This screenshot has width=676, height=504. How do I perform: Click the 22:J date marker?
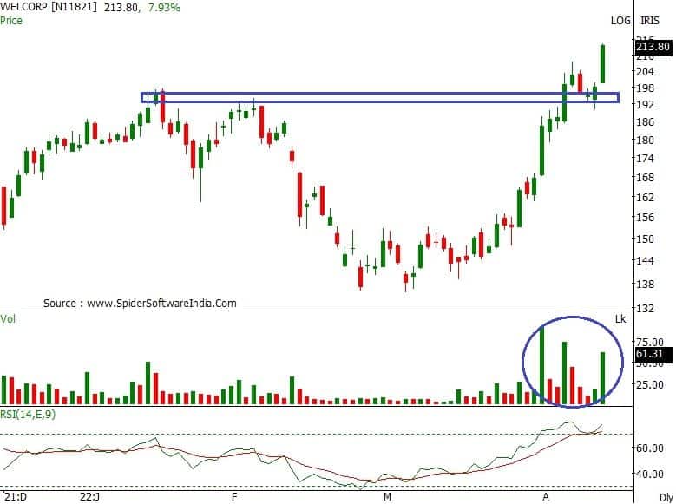click(89, 498)
